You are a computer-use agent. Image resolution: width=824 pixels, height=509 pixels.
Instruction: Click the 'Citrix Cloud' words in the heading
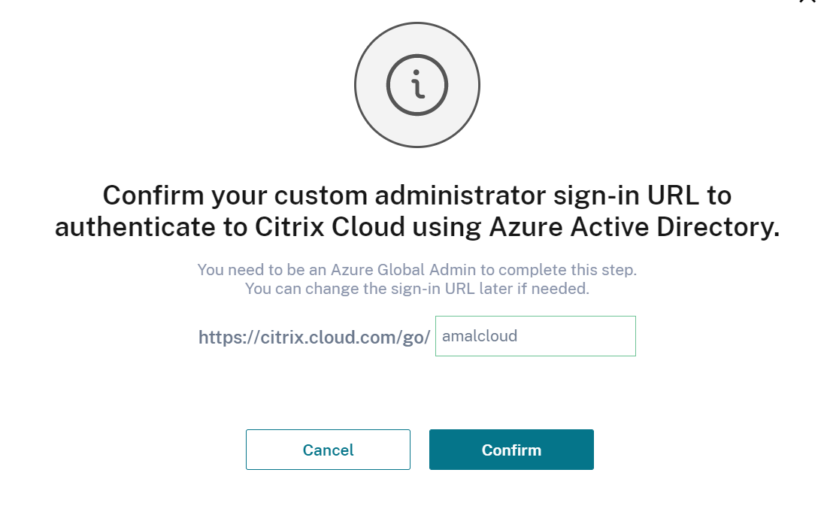[x=330, y=228]
